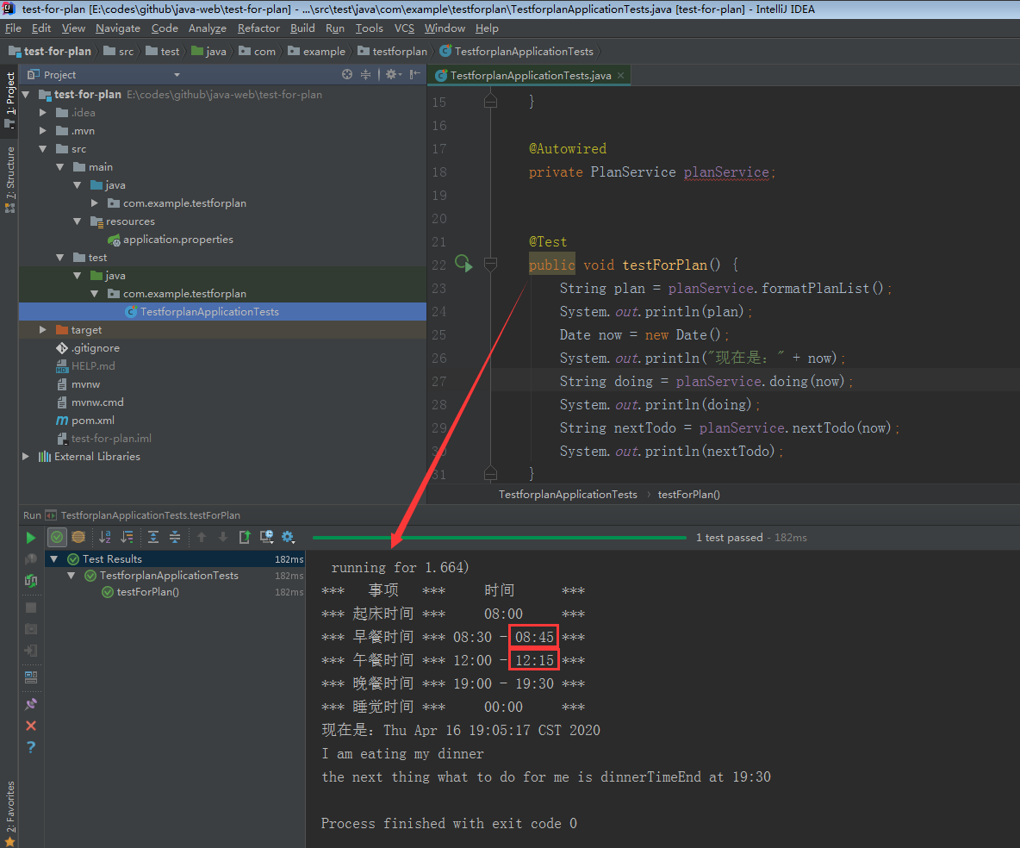Toggle the Show Passed tests filter
Screen dimensions: 1020x848
[x=57, y=538]
